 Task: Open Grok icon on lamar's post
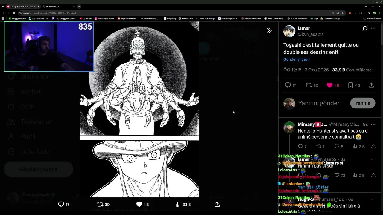tap(365, 28)
